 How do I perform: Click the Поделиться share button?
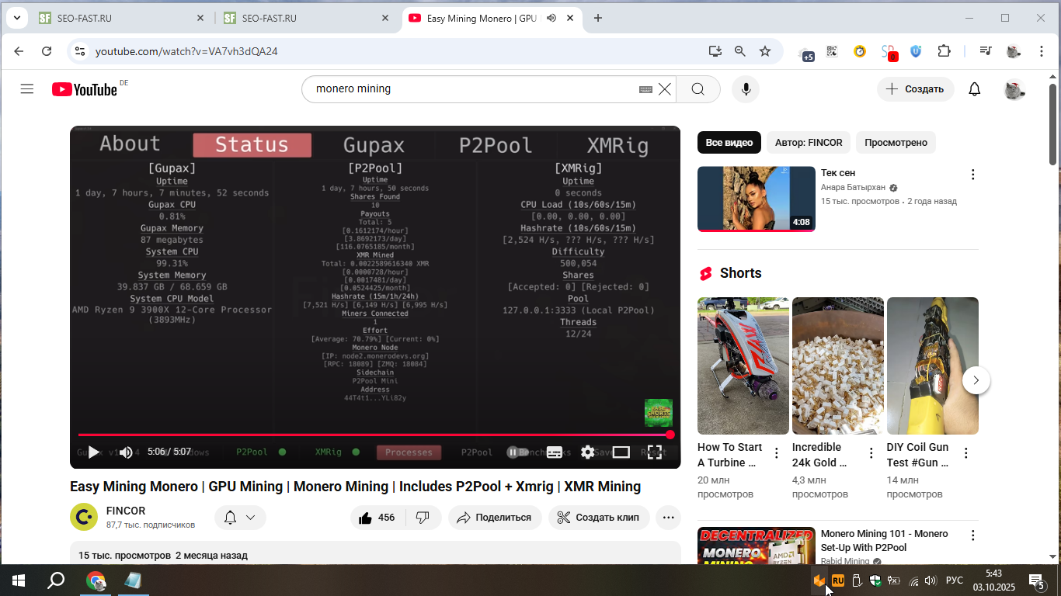tap(495, 518)
